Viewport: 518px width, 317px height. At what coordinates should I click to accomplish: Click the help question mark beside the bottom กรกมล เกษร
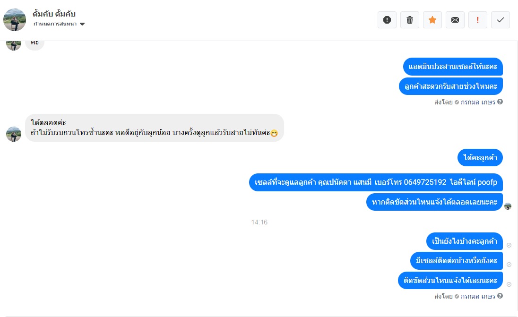coord(500,296)
